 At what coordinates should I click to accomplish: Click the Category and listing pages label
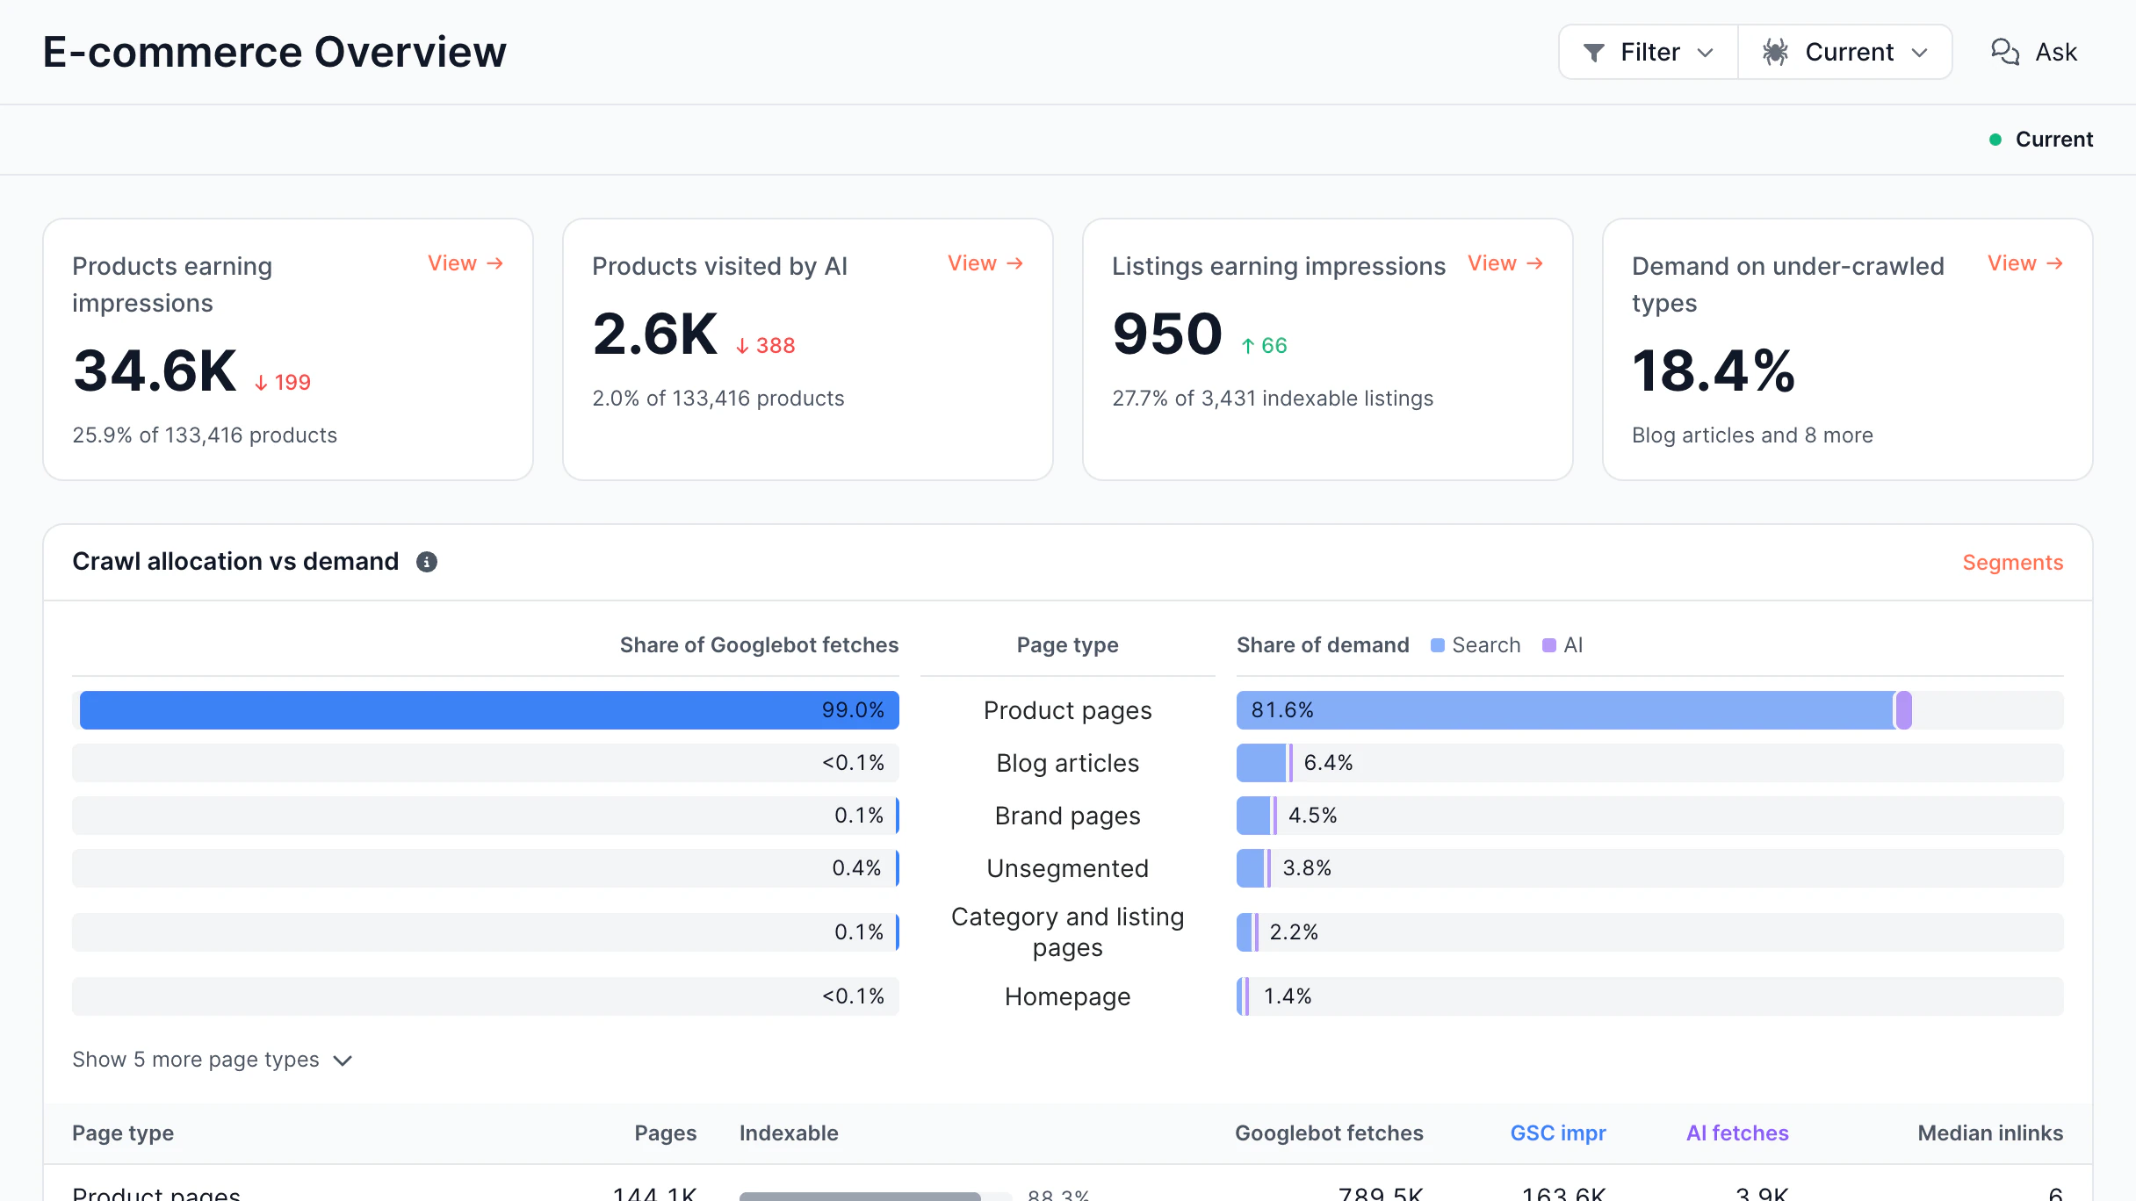1067,932
